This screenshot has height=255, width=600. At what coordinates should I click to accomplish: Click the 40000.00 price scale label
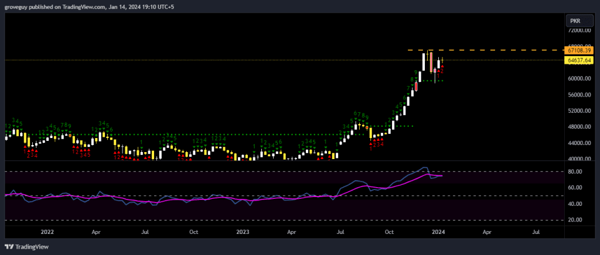pyautogui.click(x=579, y=159)
